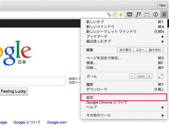This screenshot has width=169, height=129.
Task: Open 設定 from the menu
Action: pos(124,97)
